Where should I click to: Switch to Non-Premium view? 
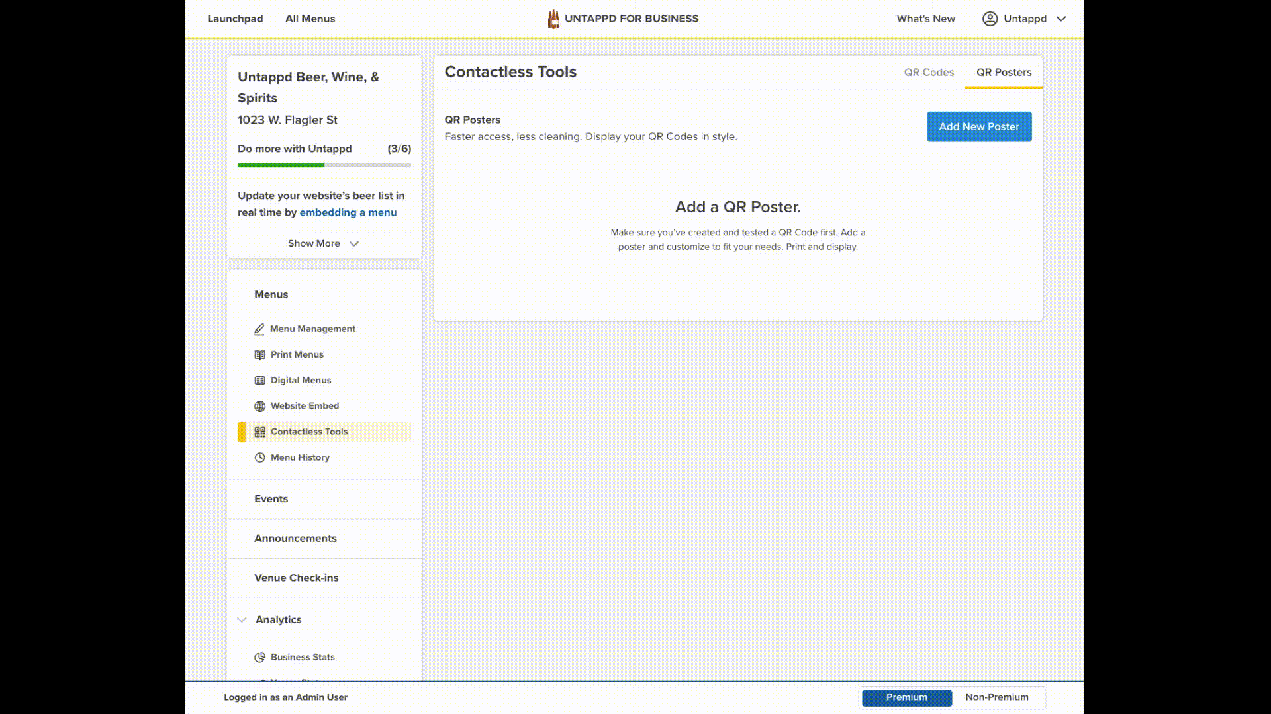tap(996, 697)
